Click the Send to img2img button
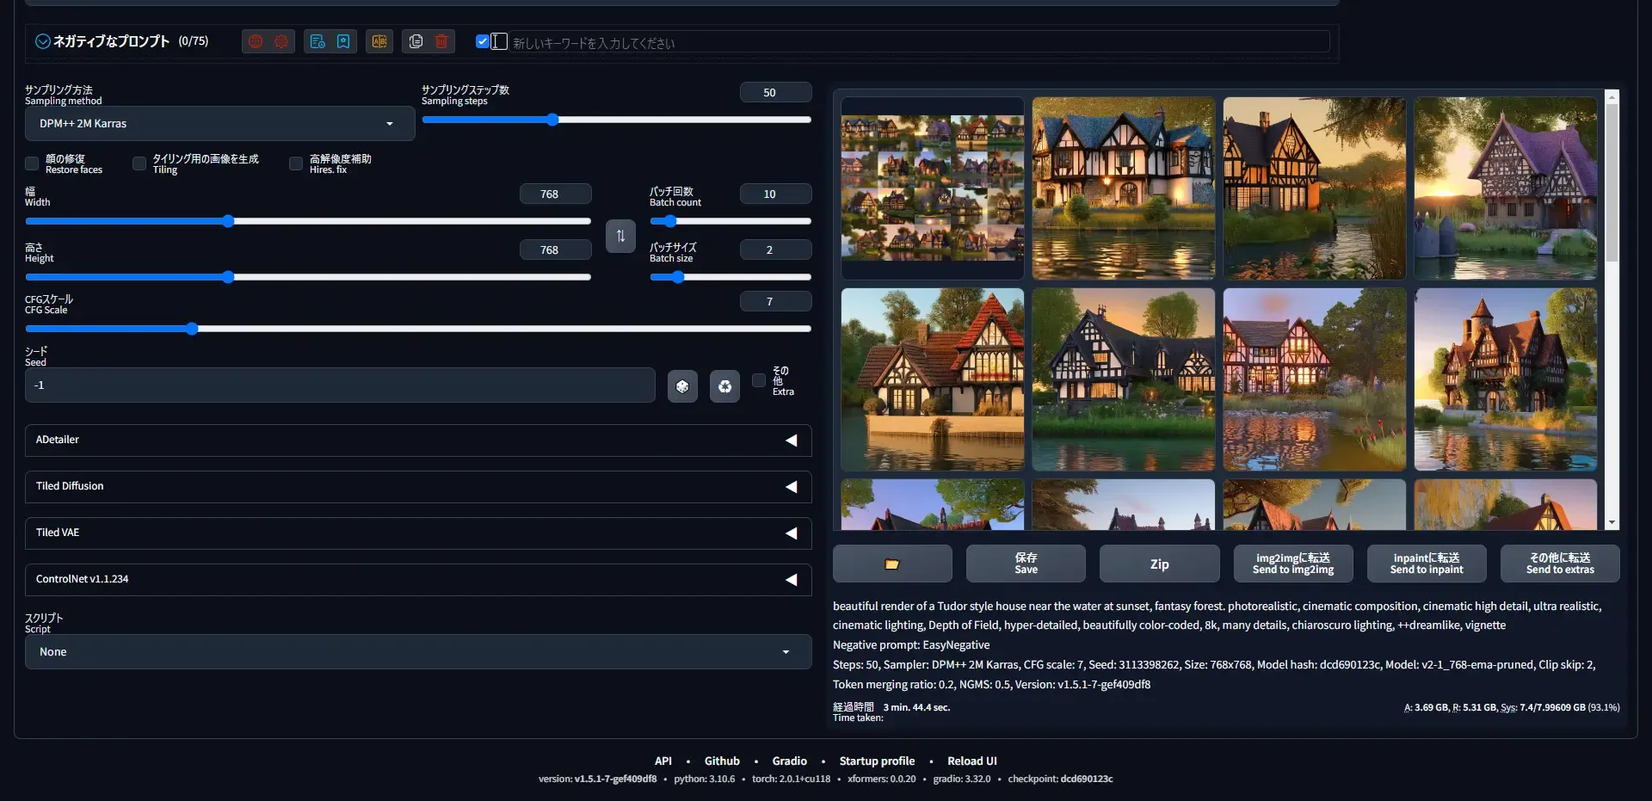Viewport: 1652px width, 801px height. (x=1292, y=564)
